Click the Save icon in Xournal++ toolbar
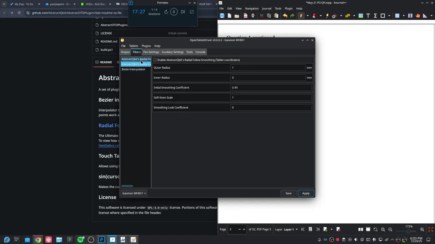The height and width of the screenshot is (244, 435). pos(222,16)
